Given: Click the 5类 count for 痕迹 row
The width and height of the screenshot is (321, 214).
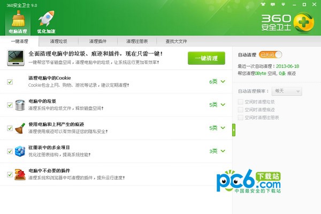Looking at the screenshot, I should pos(213,128).
